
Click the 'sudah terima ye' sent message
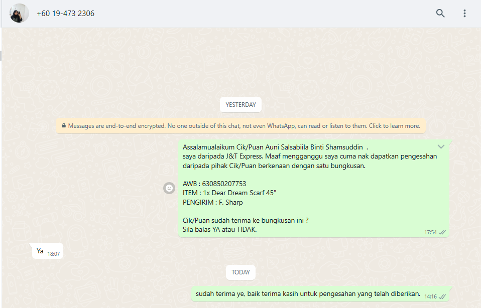pos(308,293)
